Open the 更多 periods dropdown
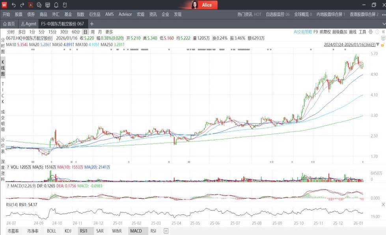The image size is (386, 235). [x=109, y=32]
